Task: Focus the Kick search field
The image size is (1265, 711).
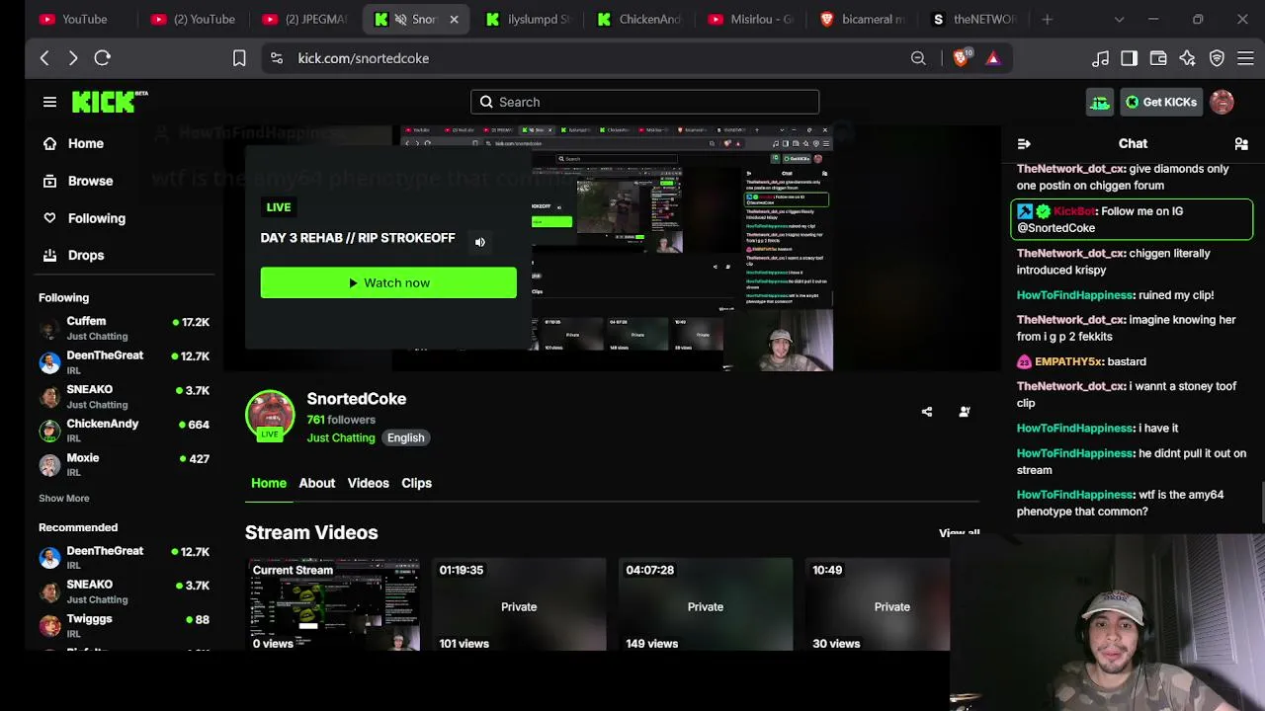Action: pos(644,102)
